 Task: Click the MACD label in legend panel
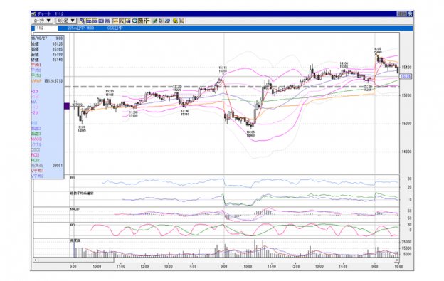(36, 139)
